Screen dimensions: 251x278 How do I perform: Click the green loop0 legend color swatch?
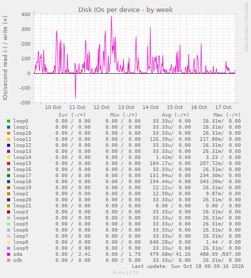[x=9, y=121]
